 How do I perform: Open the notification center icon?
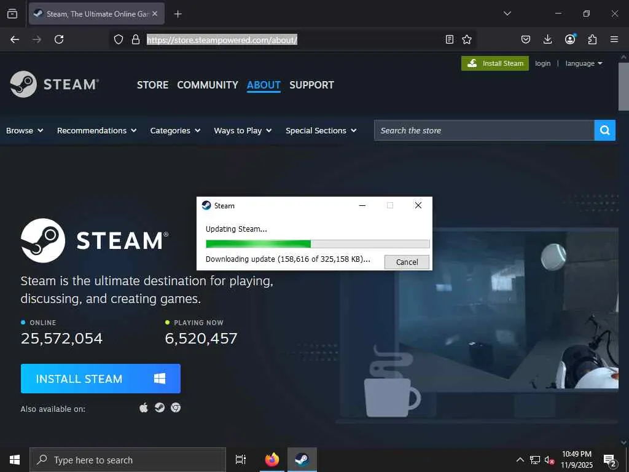point(610,460)
